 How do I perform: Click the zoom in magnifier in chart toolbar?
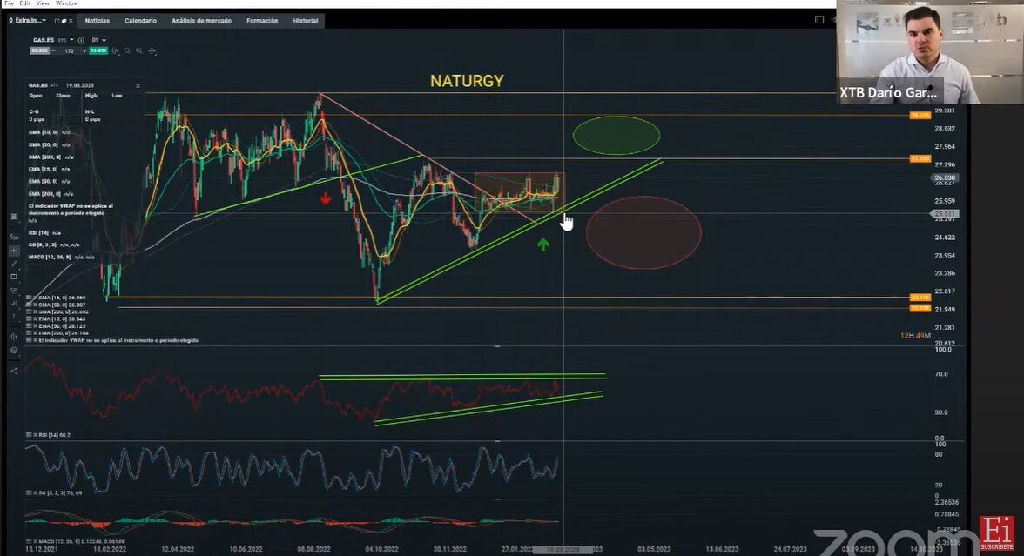[139, 50]
